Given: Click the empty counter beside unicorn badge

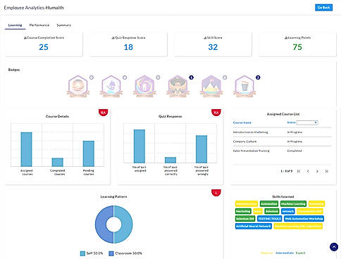Looking at the screenshot, I should 125,77.
